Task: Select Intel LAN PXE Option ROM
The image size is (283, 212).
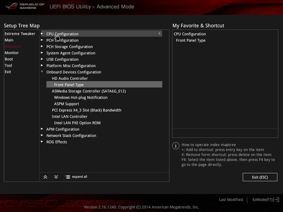Action: [77, 123]
